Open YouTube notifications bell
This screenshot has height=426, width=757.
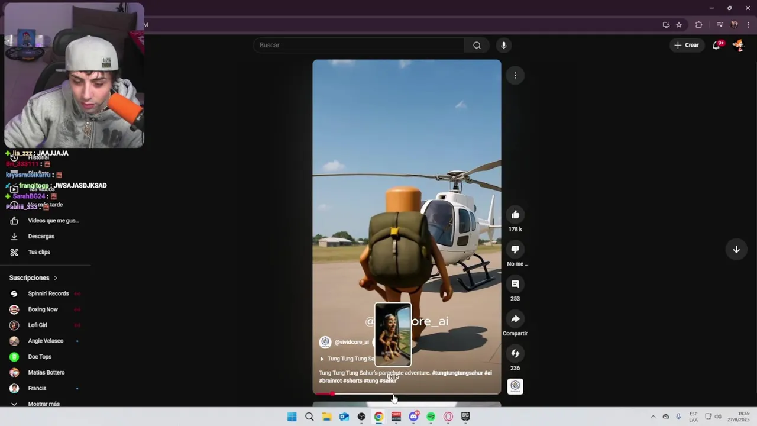(716, 45)
